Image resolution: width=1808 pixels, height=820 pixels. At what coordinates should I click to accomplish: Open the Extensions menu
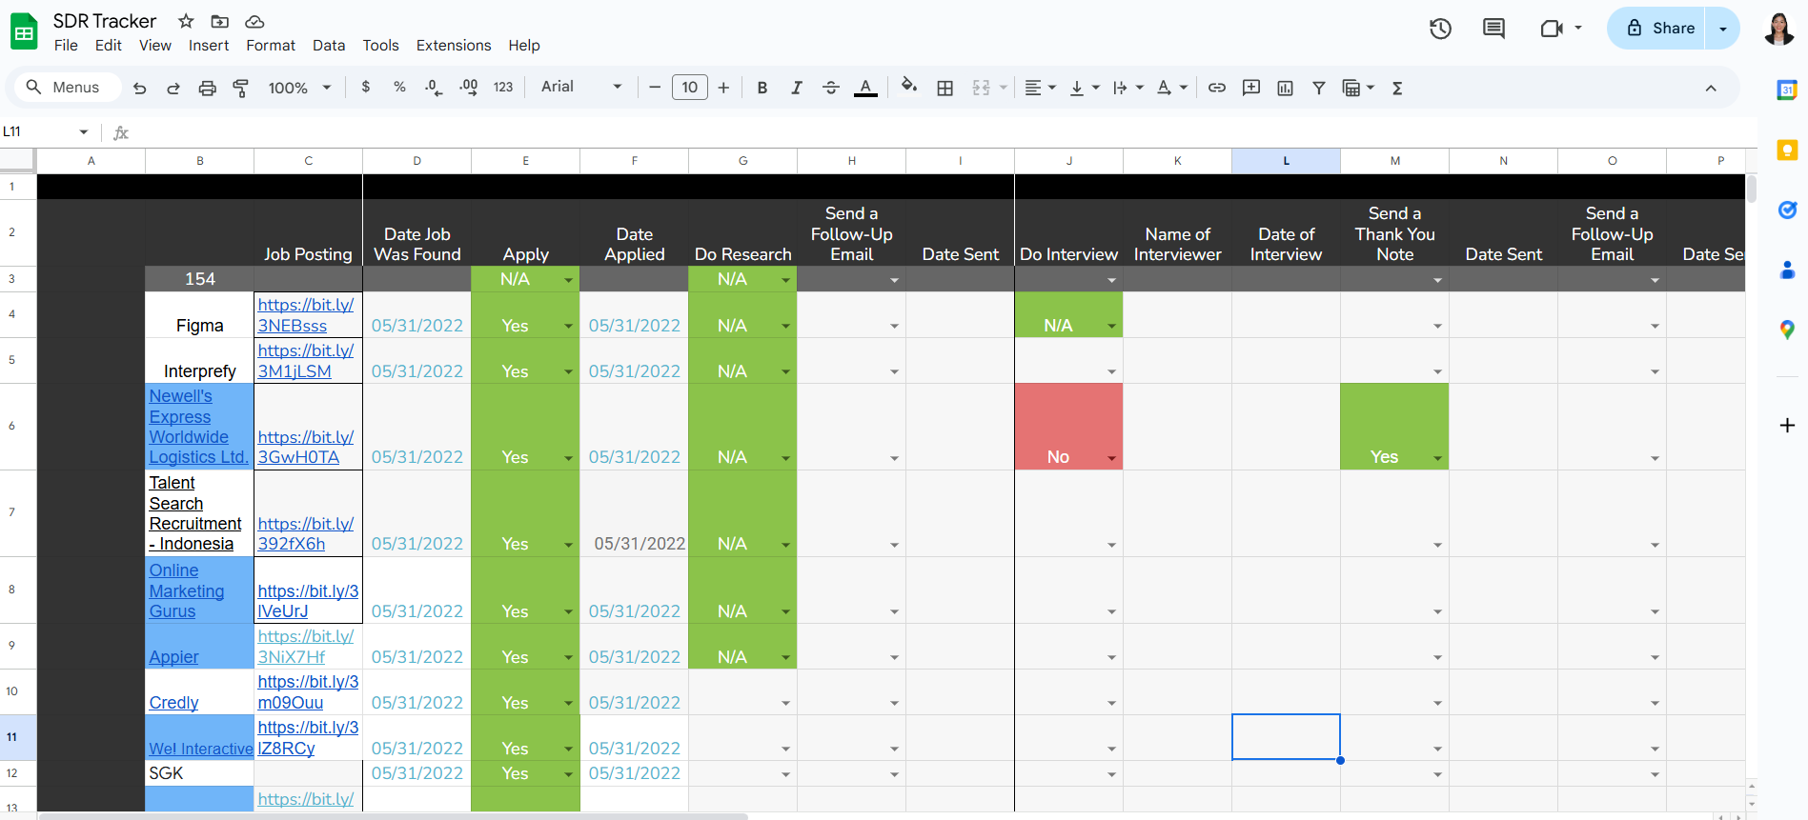pos(454,45)
